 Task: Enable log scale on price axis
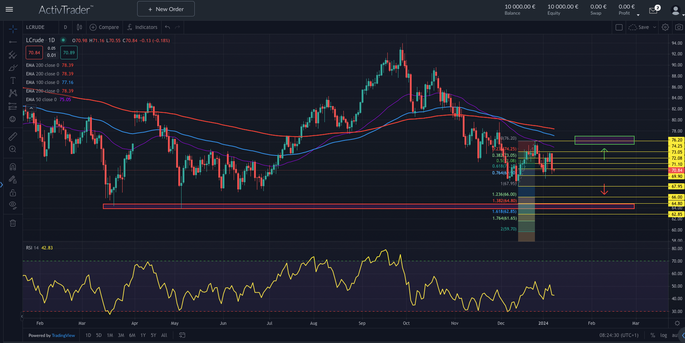click(x=663, y=335)
